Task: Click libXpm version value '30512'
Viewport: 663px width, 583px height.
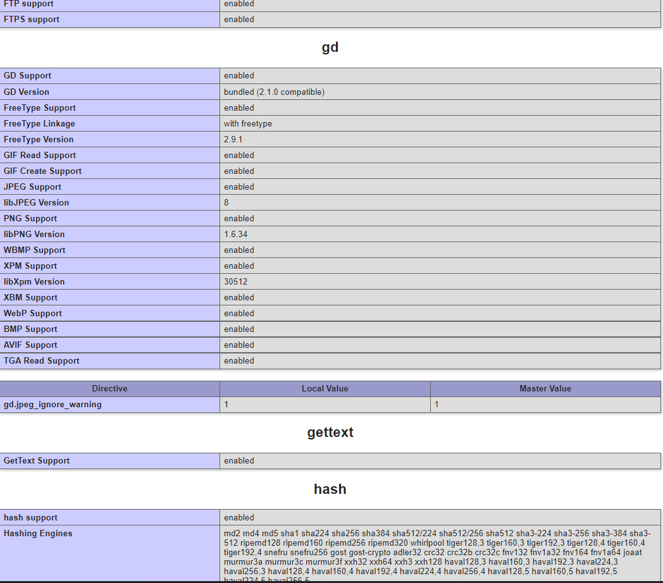Action: tap(235, 281)
